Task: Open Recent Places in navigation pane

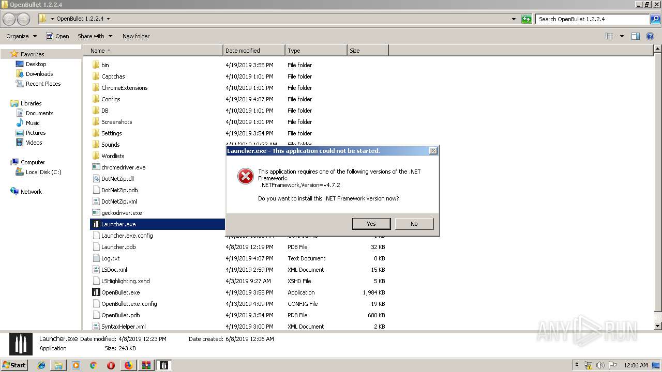Action: point(43,84)
